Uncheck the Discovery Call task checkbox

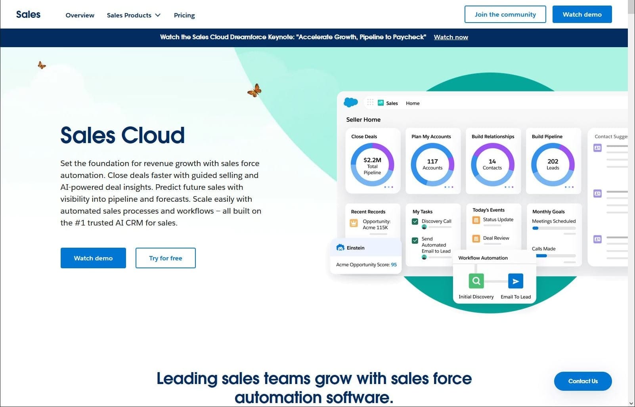click(415, 221)
